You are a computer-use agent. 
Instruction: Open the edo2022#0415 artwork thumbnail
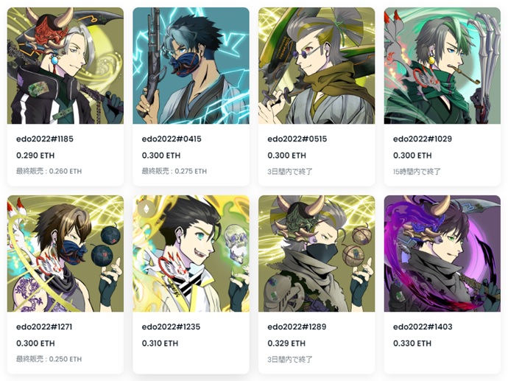click(191, 66)
